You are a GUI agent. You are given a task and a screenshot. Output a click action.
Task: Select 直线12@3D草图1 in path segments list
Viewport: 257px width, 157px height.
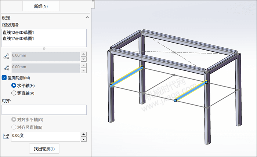(18, 32)
